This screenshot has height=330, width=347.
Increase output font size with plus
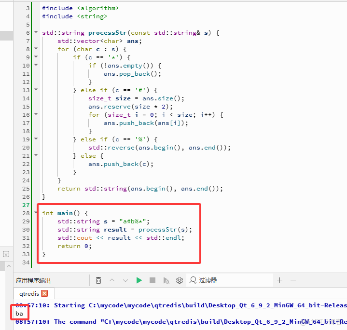point(280,280)
